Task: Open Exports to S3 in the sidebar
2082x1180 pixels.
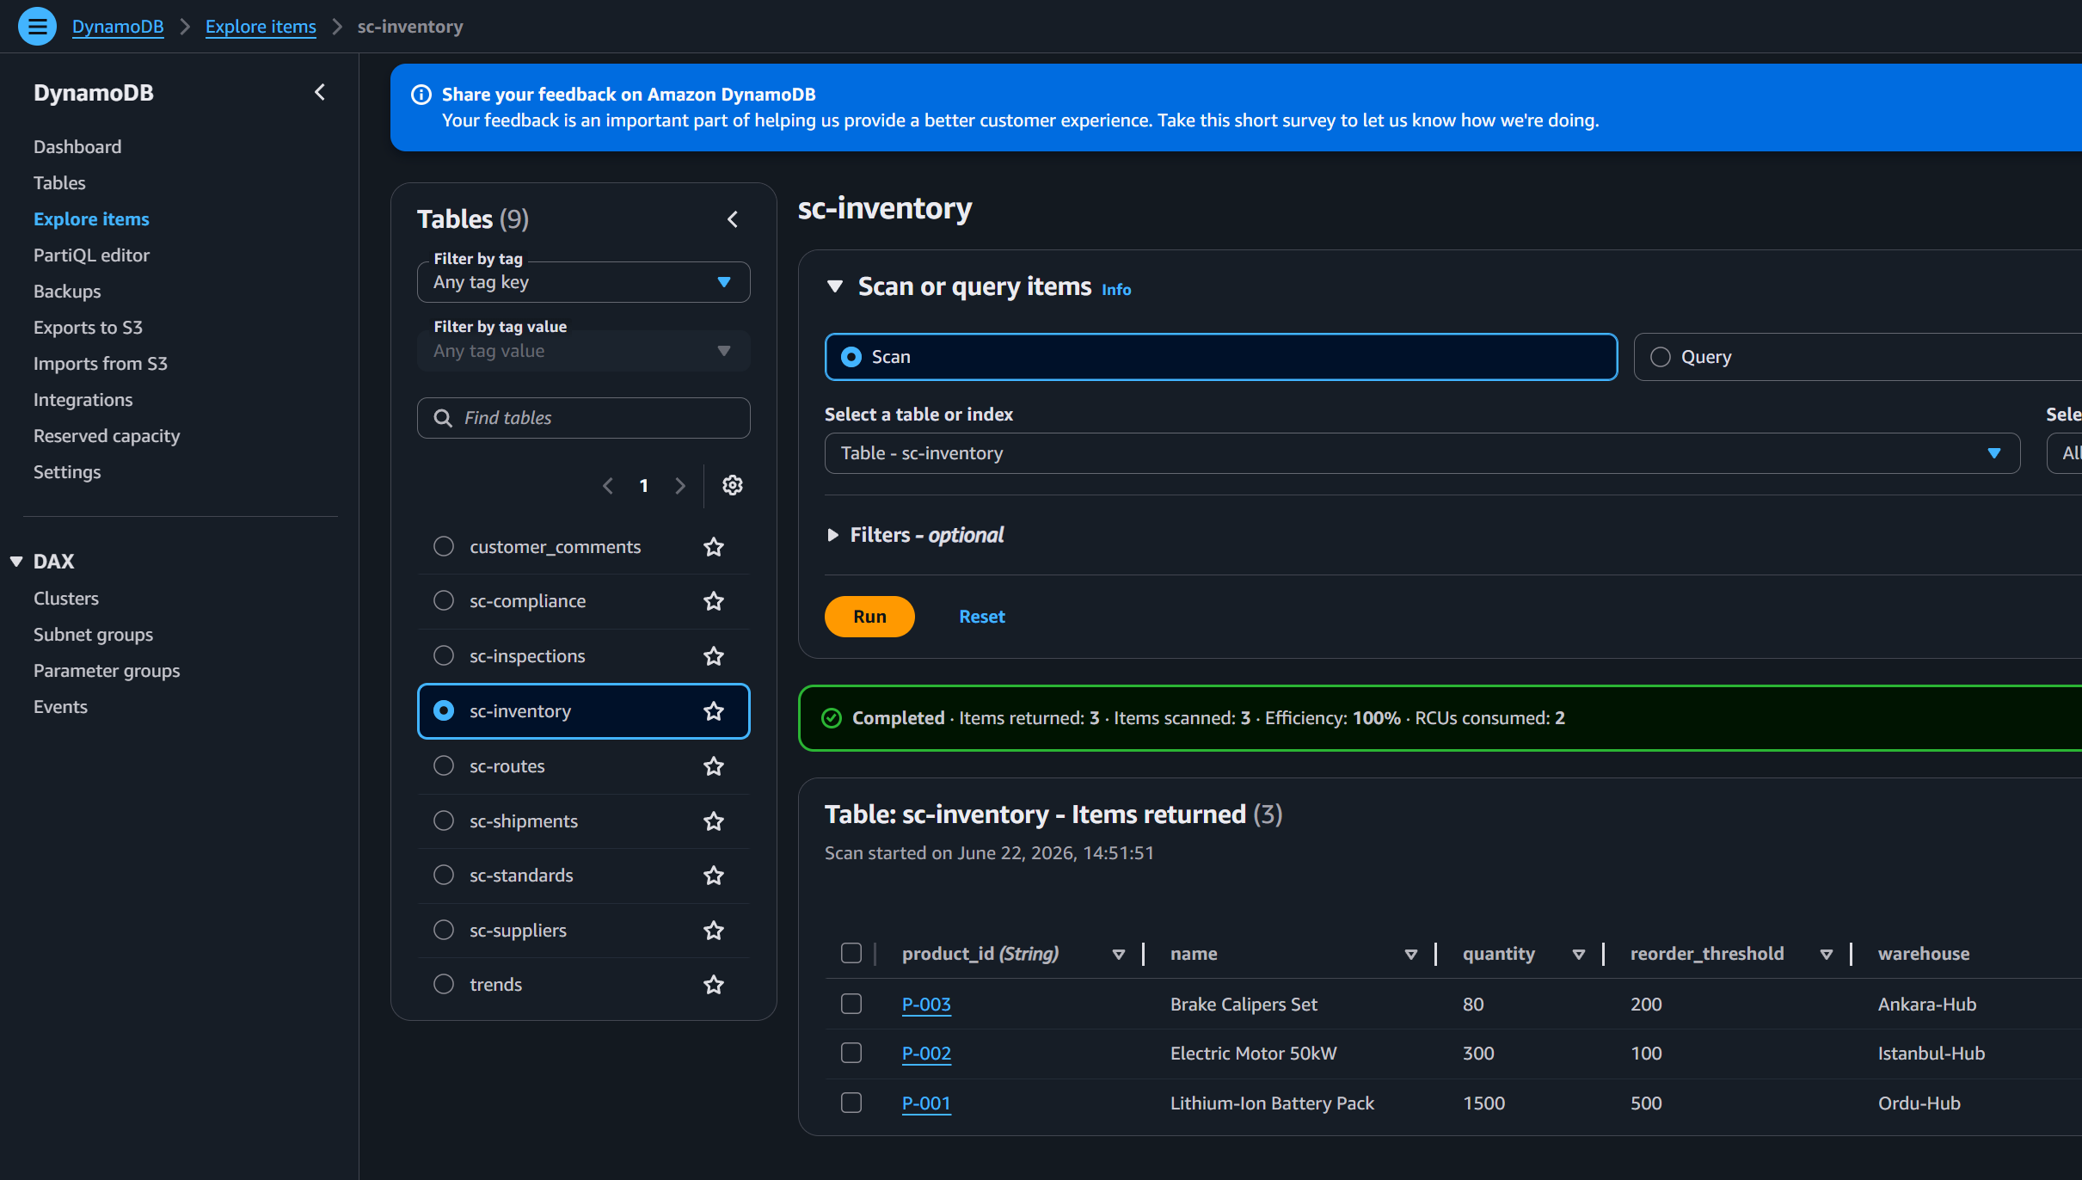Action: [x=88, y=328]
